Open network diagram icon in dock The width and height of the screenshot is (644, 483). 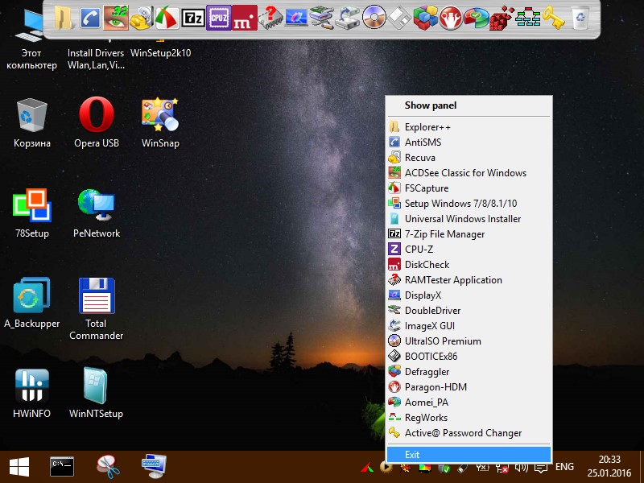point(528,18)
